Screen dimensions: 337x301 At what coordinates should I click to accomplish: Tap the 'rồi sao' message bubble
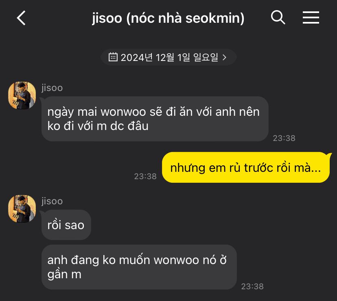coord(66,225)
